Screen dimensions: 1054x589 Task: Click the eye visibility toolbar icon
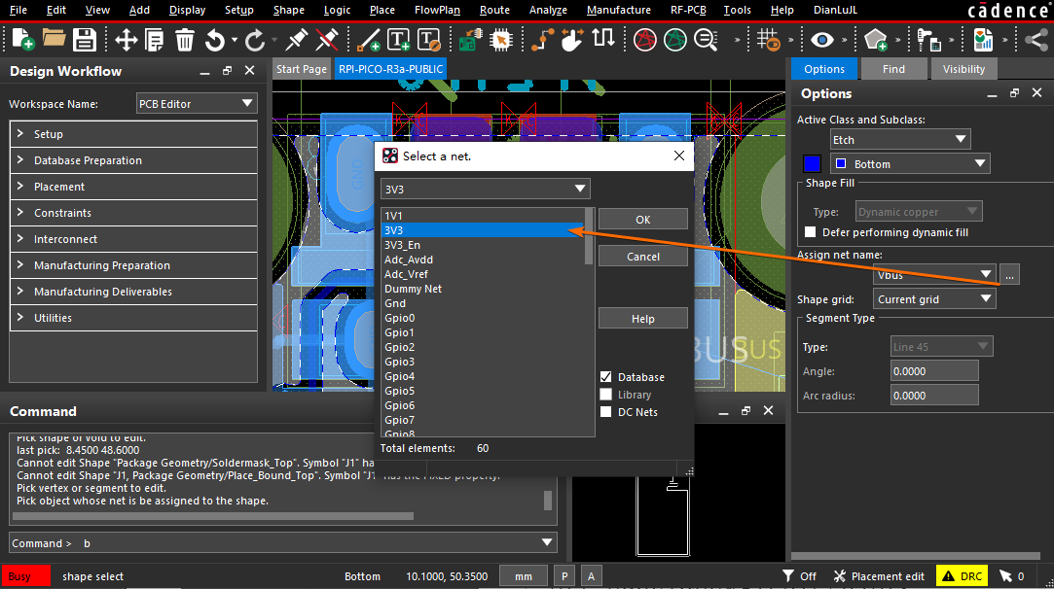coord(823,40)
